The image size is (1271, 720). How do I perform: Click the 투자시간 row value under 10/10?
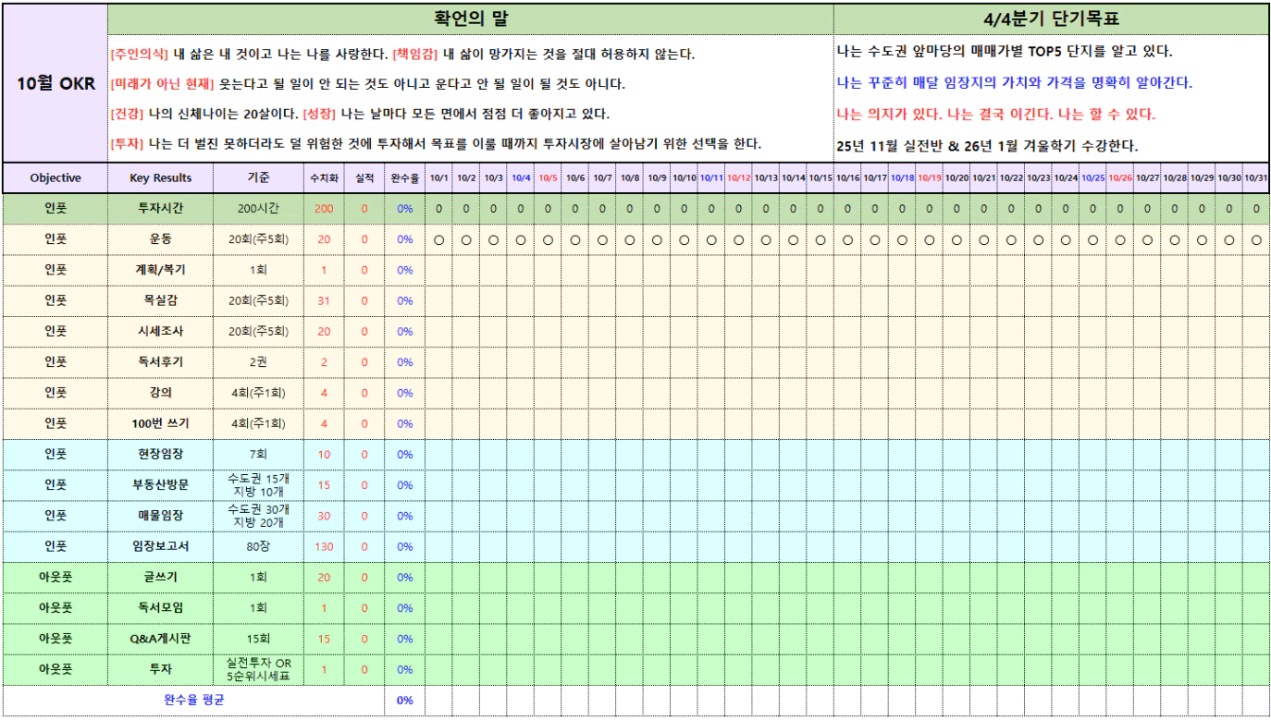click(685, 209)
